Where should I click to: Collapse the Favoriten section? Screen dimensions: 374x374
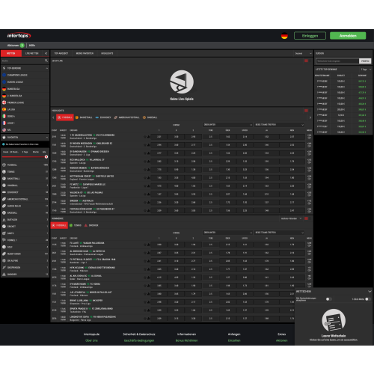pos(46,138)
